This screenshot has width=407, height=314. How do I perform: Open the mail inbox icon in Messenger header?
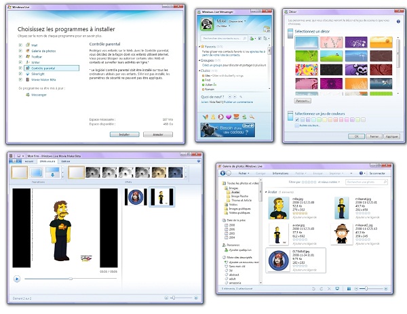(x=267, y=28)
